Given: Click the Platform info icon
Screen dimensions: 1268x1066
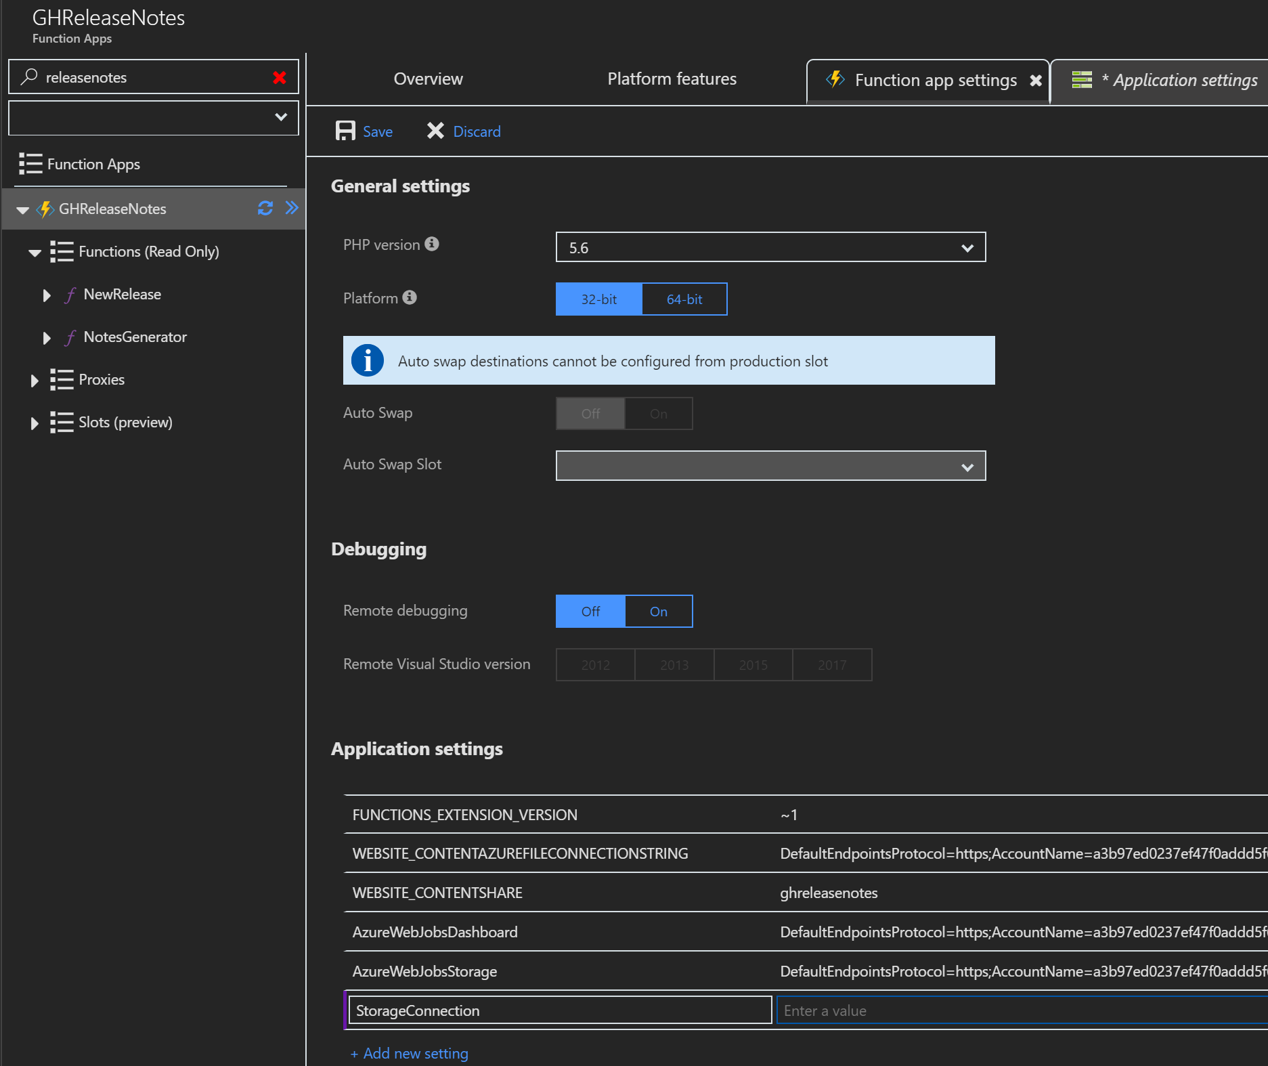Looking at the screenshot, I should tap(409, 297).
